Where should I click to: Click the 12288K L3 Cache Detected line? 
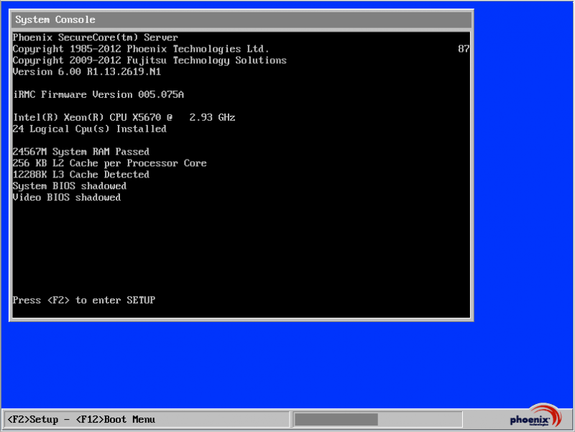pos(81,175)
